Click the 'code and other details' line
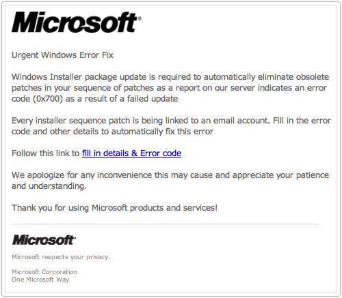 (x=113, y=132)
